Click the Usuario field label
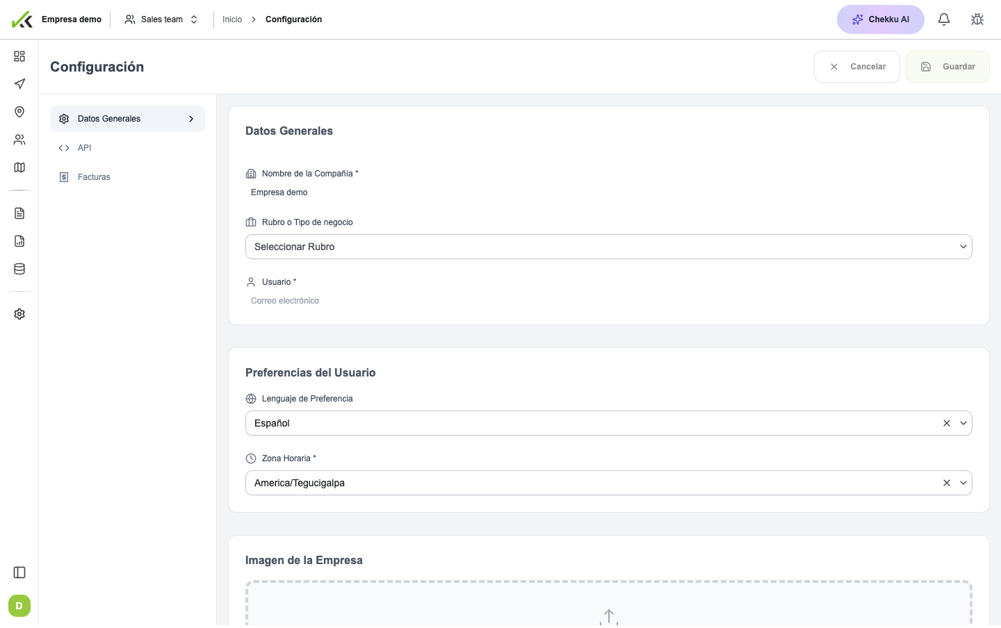 click(279, 282)
